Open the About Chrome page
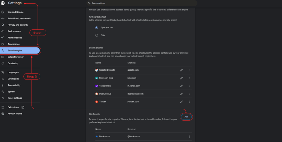Image resolution: width=282 pixels, height=142 pixels. coord(15,114)
